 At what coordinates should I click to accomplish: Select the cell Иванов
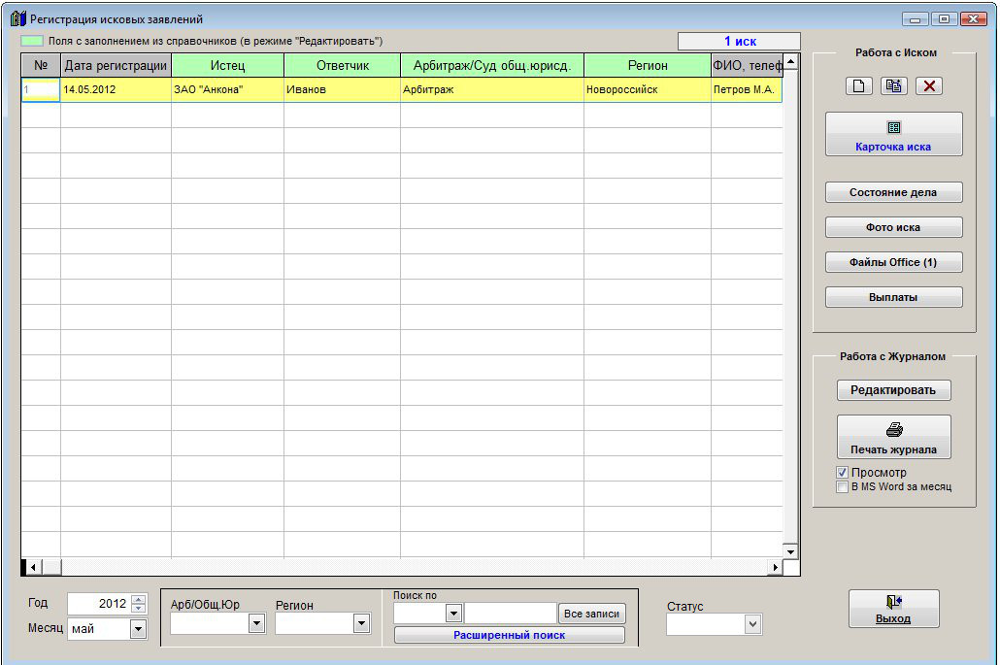pyautogui.click(x=343, y=90)
